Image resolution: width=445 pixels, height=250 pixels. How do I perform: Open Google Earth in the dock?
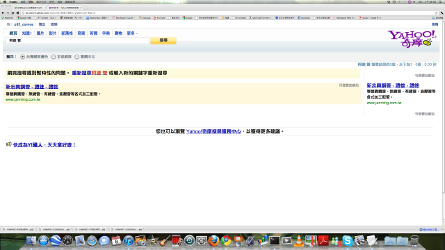[x=56, y=241]
